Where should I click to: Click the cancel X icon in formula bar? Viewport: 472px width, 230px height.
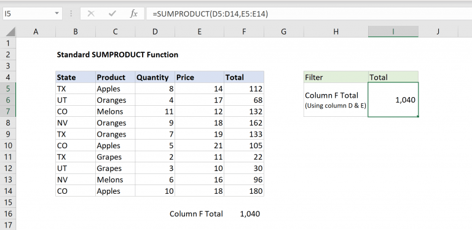pyautogui.click(x=91, y=14)
